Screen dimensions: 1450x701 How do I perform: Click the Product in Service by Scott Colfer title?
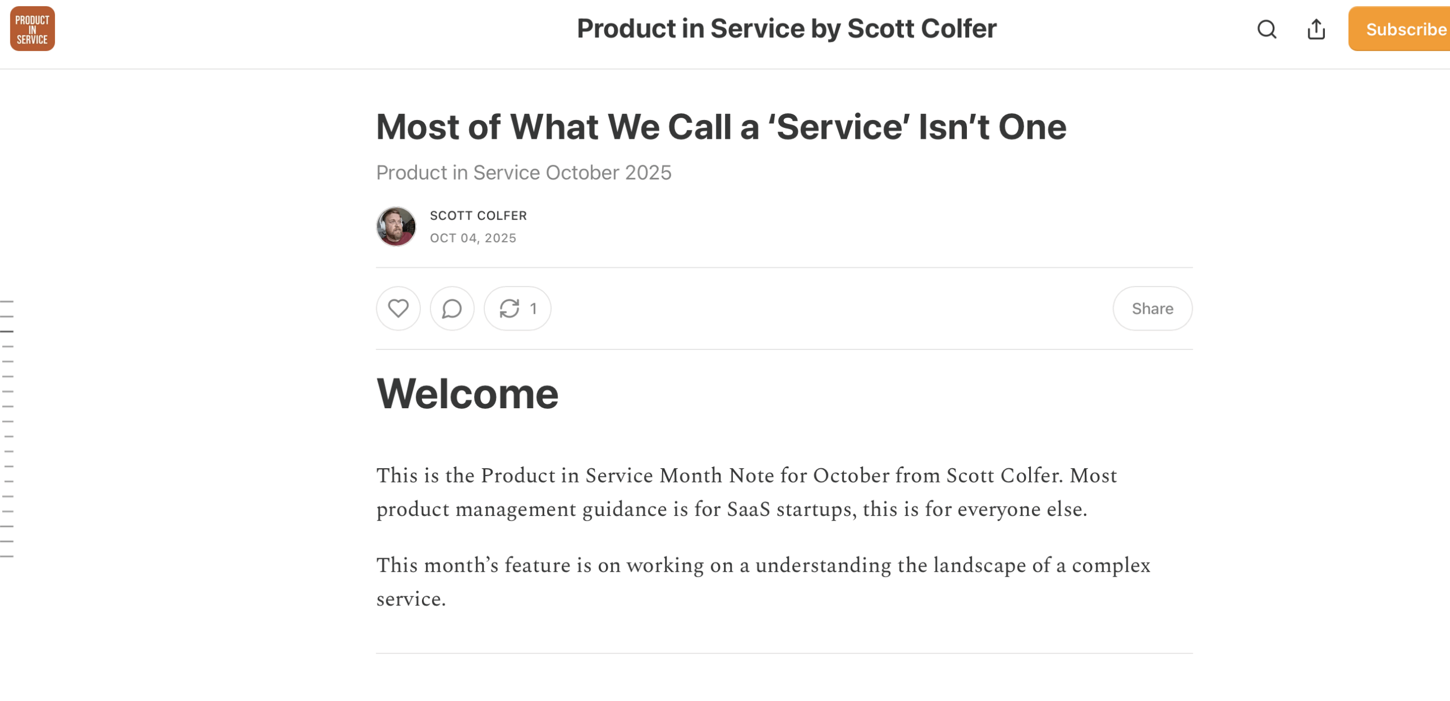pyautogui.click(x=786, y=29)
